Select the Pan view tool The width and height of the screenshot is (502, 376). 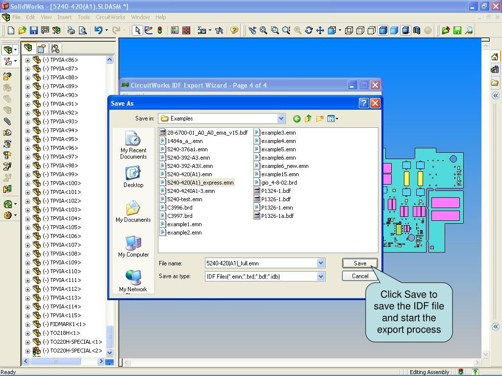[320, 30]
